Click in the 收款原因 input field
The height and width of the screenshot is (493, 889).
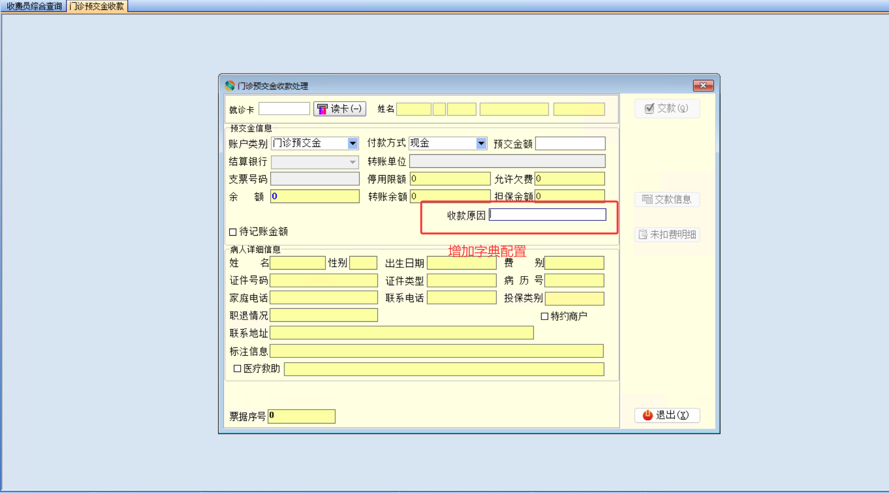click(x=547, y=215)
